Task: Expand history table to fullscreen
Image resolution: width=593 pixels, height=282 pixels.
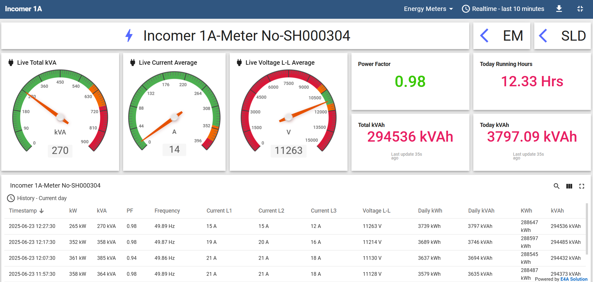Action: [581, 186]
